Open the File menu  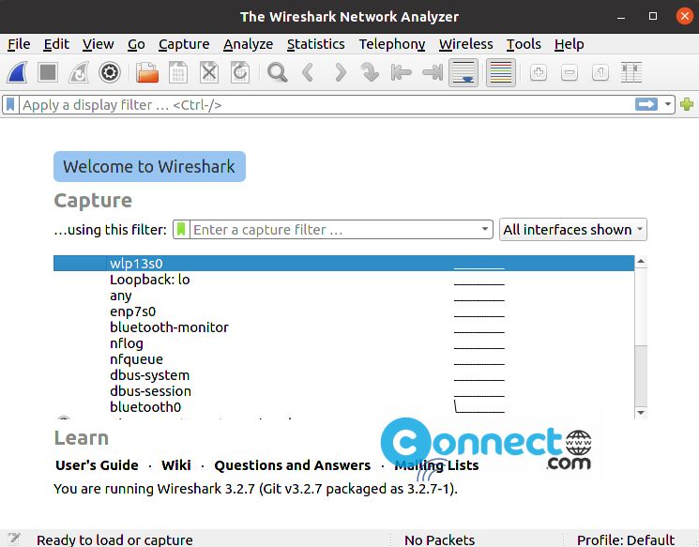click(x=19, y=44)
